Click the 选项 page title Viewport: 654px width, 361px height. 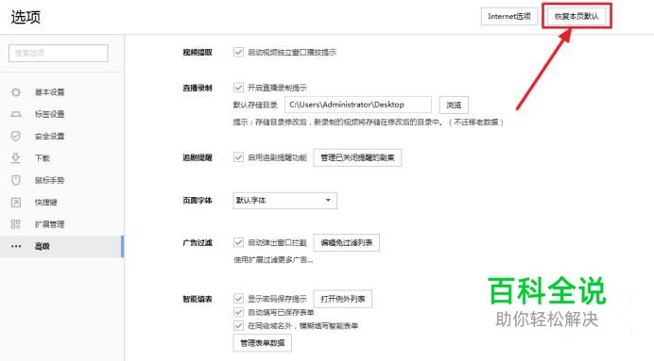(26, 17)
